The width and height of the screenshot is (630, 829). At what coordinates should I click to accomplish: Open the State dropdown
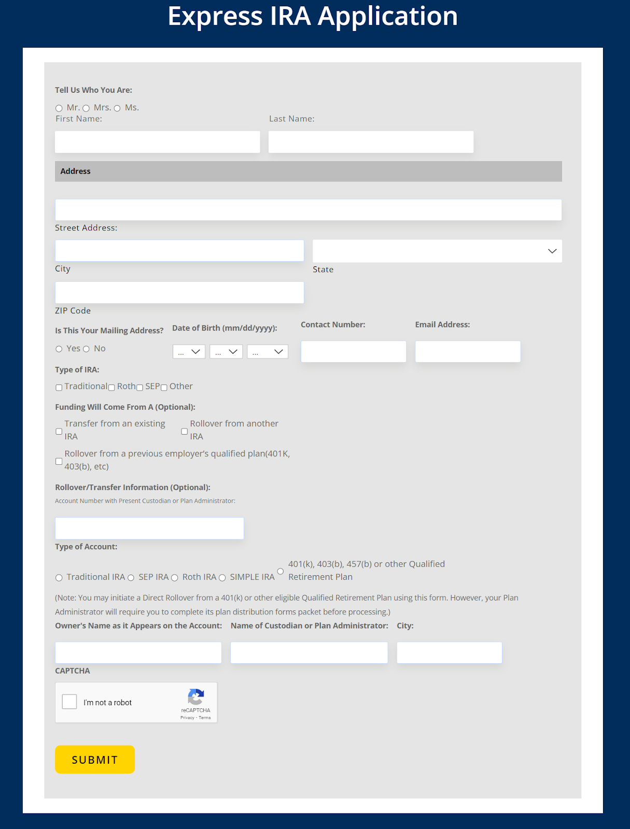[x=437, y=251]
